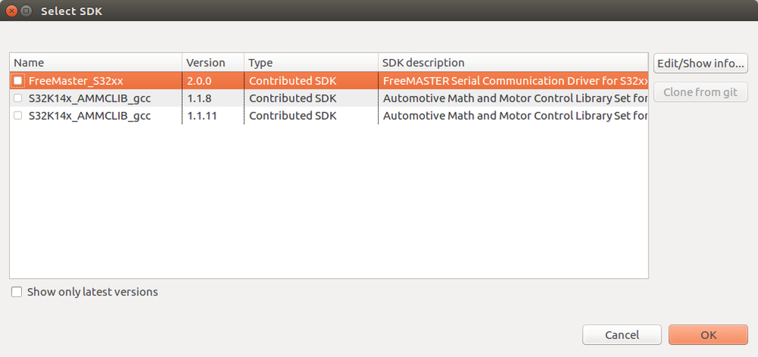758x357 pixels.
Task: Click the window menu button in title bar
Action: click(26, 11)
